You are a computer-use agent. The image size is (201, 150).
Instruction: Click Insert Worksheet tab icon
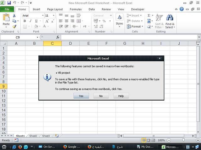(57, 136)
